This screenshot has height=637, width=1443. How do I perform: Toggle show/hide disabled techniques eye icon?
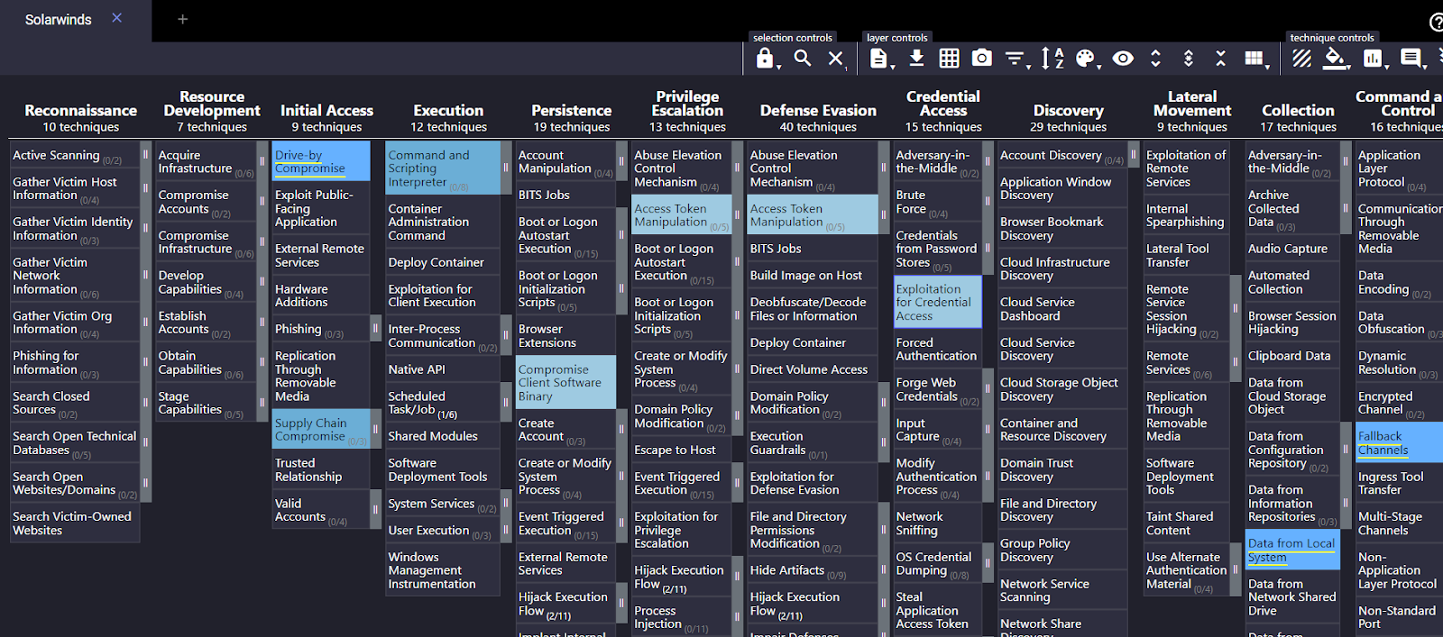1123,59
